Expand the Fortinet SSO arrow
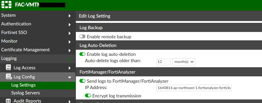The image size is (262, 103). click(70, 33)
